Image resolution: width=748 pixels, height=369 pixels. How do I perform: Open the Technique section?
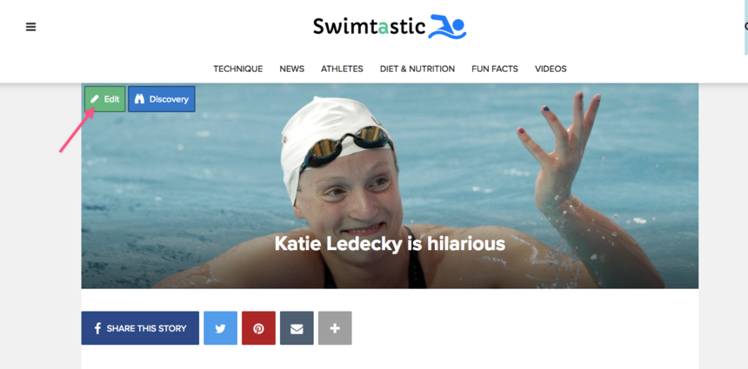238,69
